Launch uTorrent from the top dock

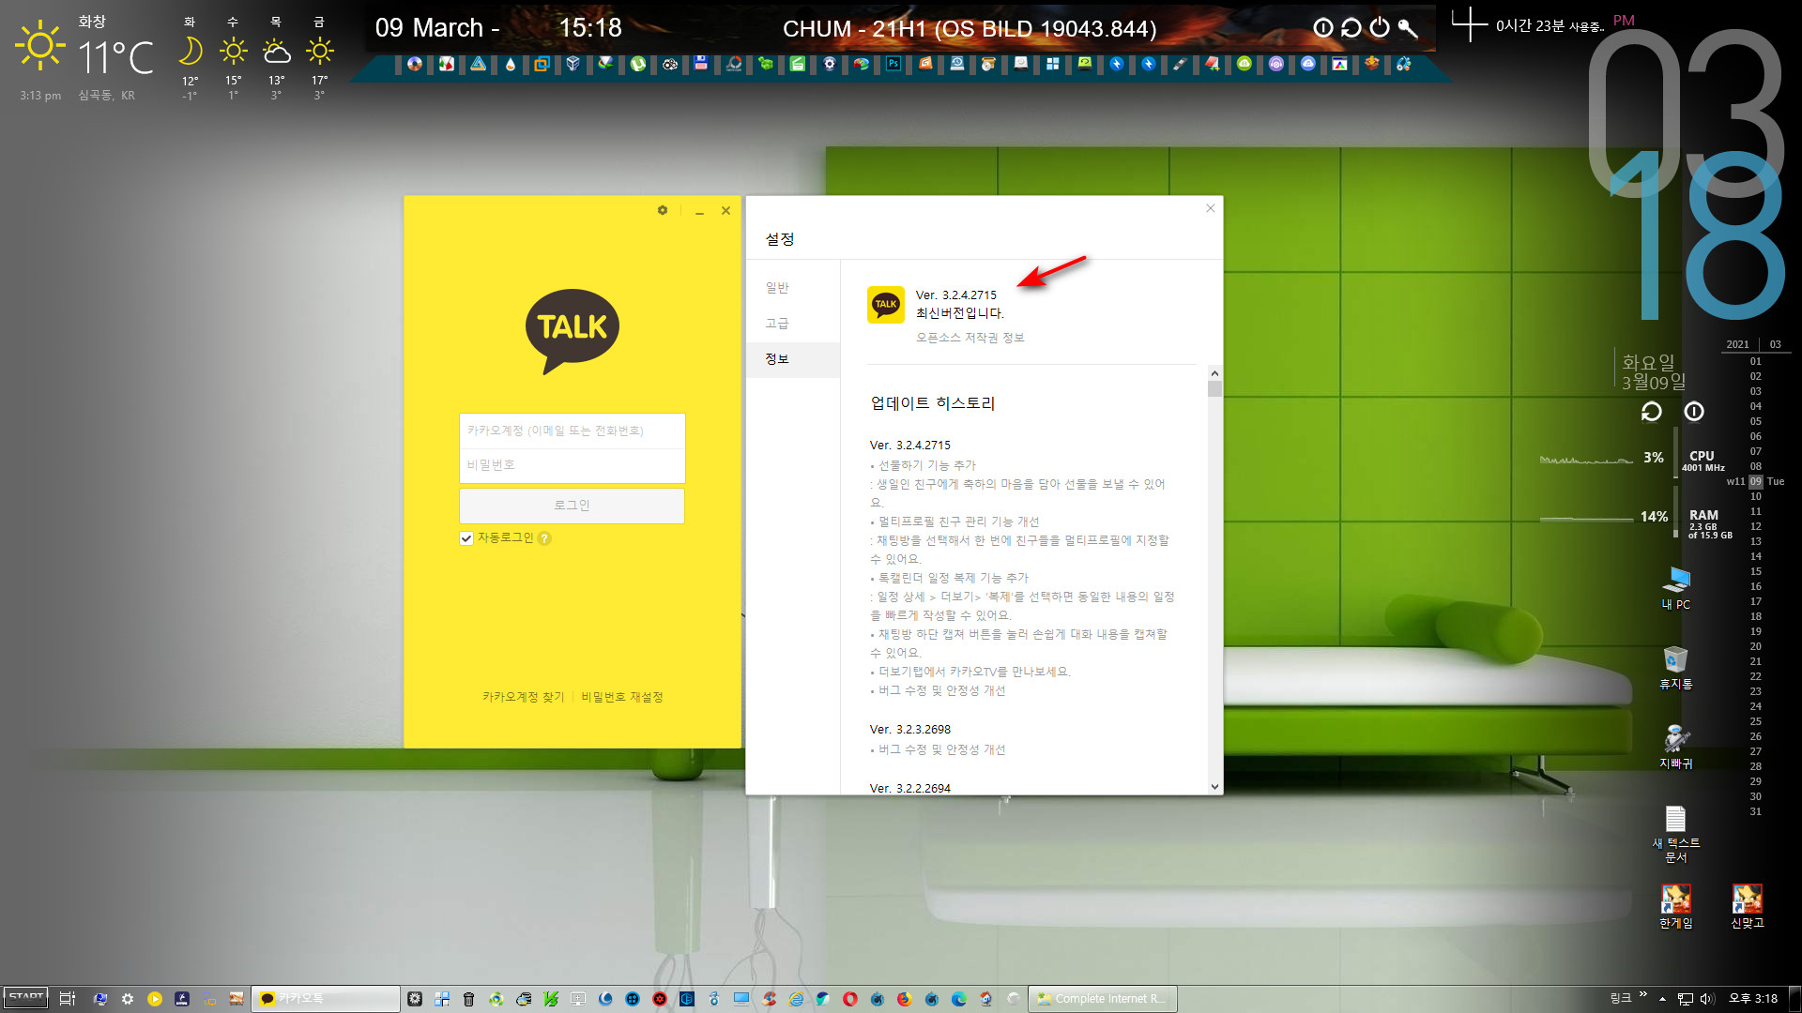[638, 64]
